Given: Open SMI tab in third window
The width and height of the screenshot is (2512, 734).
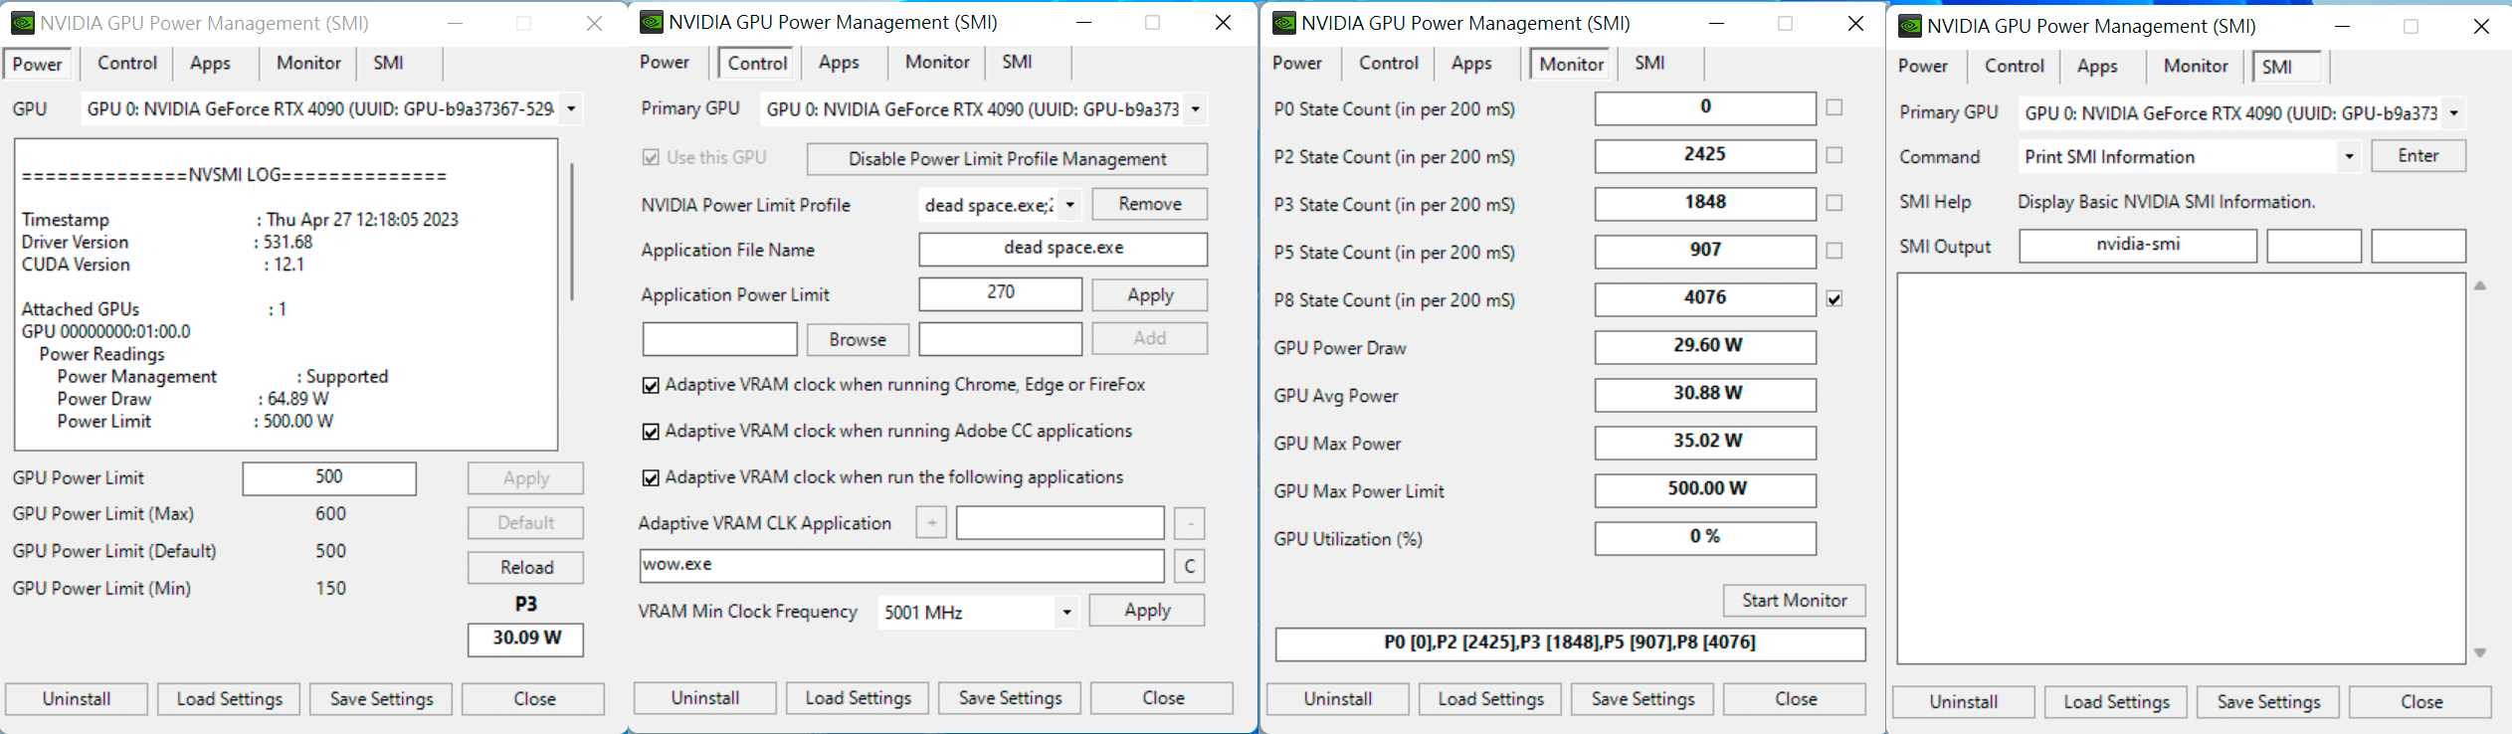Looking at the screenshot, I should pyautogui.click(x=1649, y=63).
